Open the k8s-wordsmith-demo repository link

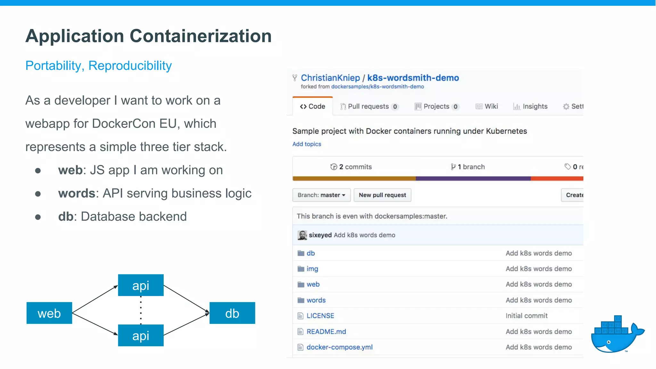[x=413, y=78]
